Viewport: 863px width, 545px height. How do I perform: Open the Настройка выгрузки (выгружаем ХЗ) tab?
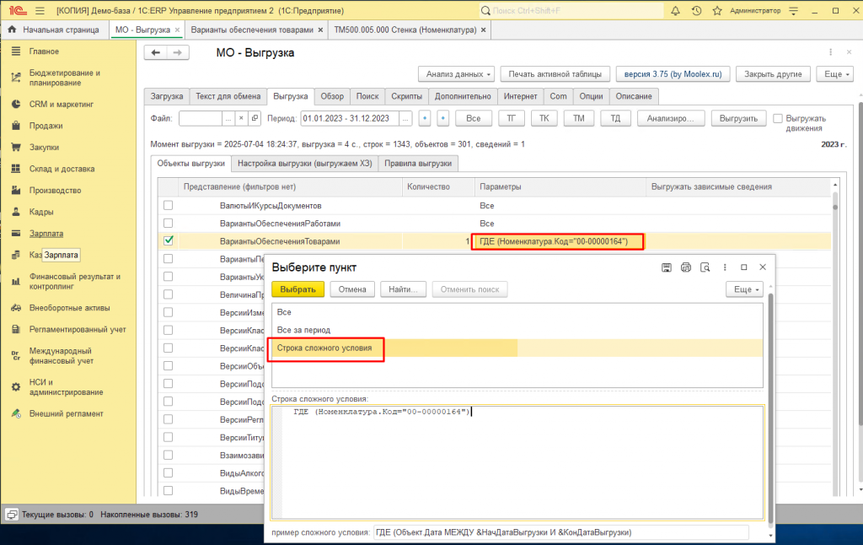point(305,164)
